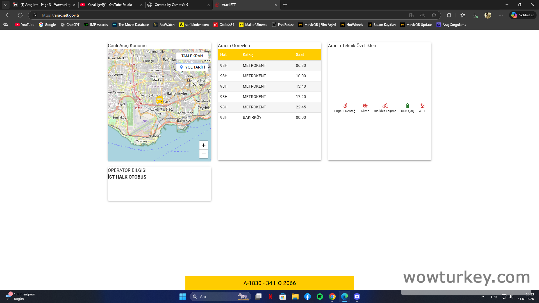
Task: Open the map in TAM EKRAN
Action: 192,56
